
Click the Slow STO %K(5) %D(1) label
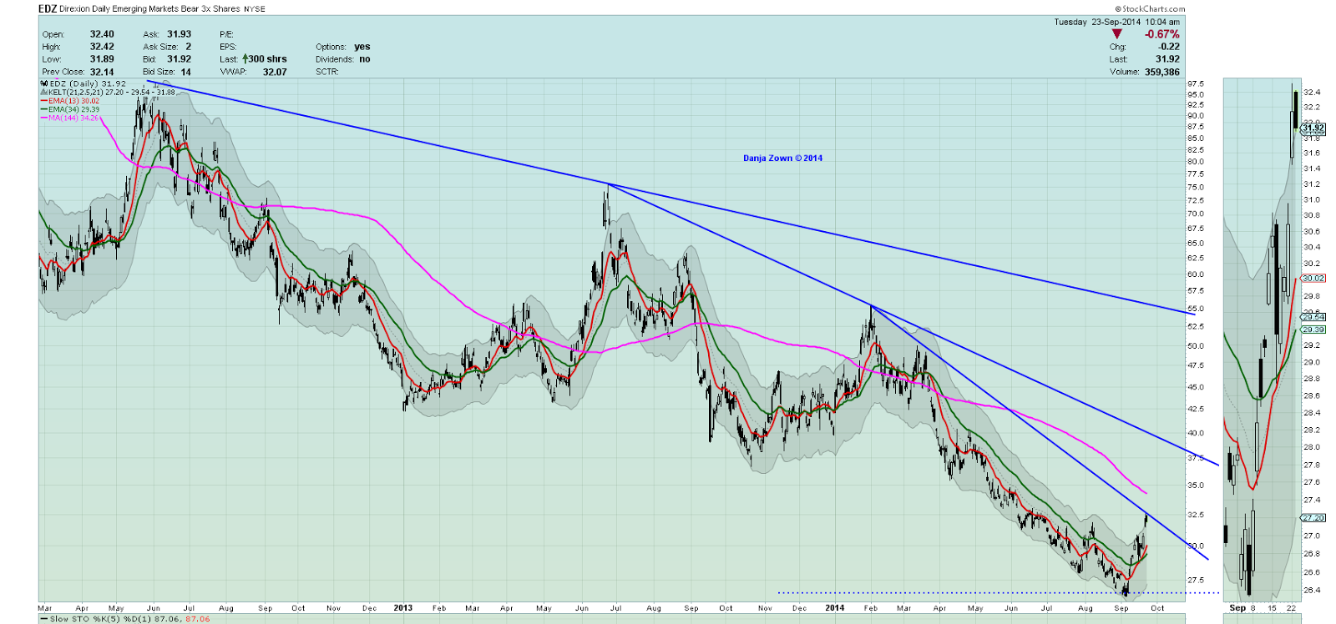102,619
